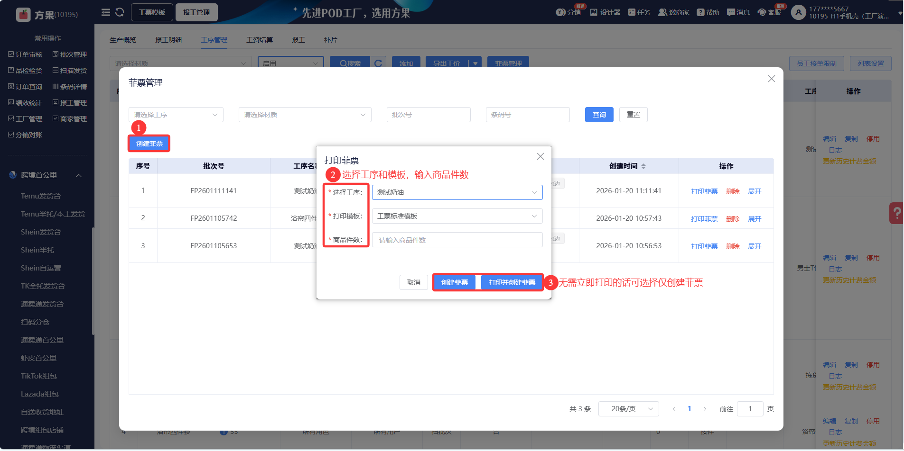Open the 选择工序 dropdown showing 测试奶油

[x=457, y=192]
